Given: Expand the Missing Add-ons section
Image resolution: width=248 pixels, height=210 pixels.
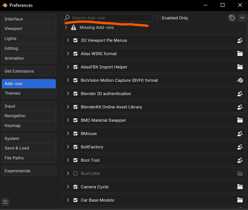Looking at the screenshot, I should (x=66, y=27).
